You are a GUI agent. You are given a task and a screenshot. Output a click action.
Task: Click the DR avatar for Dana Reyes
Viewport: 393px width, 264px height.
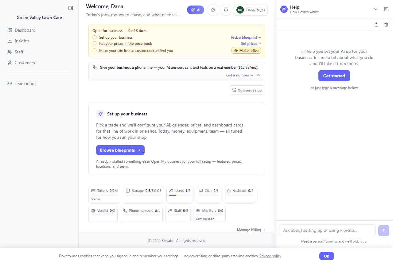[x=240, y=10]
